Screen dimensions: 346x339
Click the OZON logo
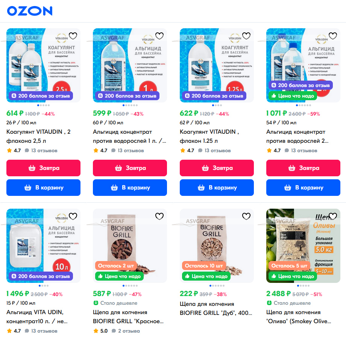(x=30, y=11)
